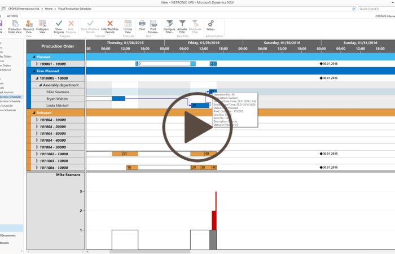
Task: Select the ACTIONS ribbon tab
Action: pos(12,16)
